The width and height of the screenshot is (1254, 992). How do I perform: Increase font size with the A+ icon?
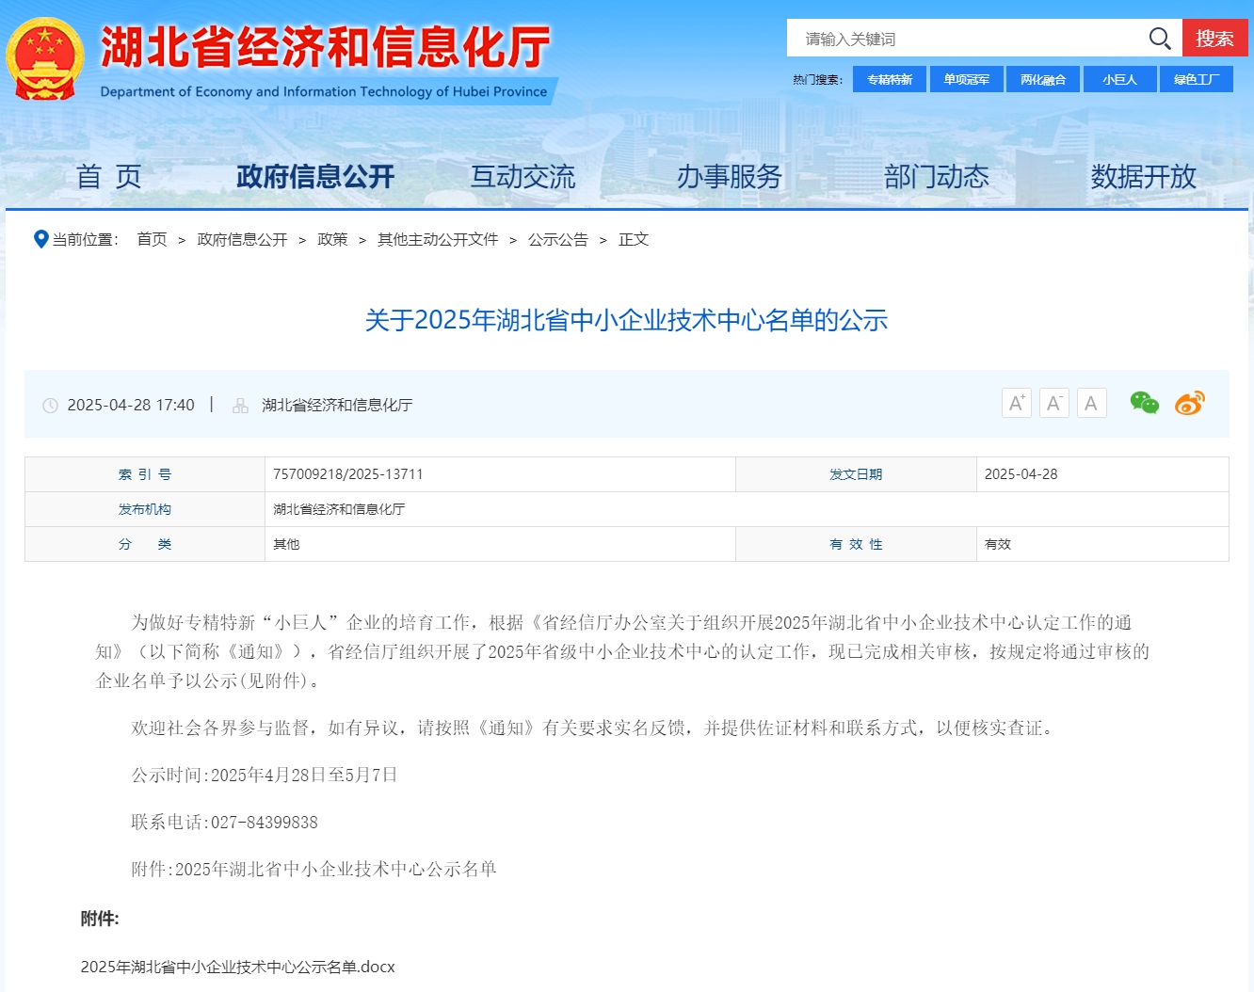point(1016,403)
